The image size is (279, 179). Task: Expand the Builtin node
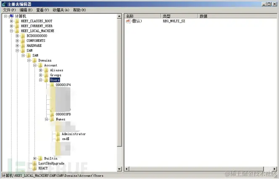(x=35, y=158)
